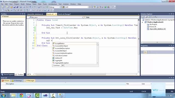
Task: Switch Properties panel to Alphabetical view
Action: [x=145, y=52]
